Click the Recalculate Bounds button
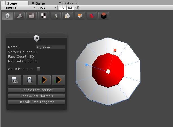 click(37, 90)
